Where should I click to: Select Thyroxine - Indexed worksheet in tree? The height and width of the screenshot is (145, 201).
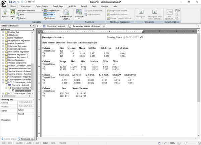pos(20,85)
